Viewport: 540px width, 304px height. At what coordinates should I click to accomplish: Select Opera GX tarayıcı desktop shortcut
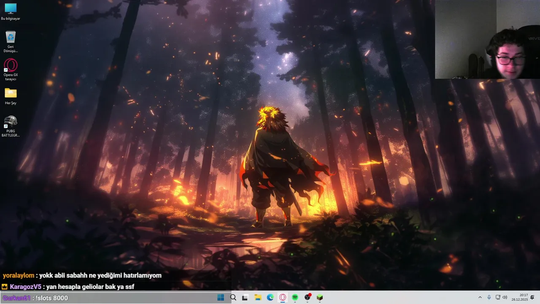(x=11, y=70)
